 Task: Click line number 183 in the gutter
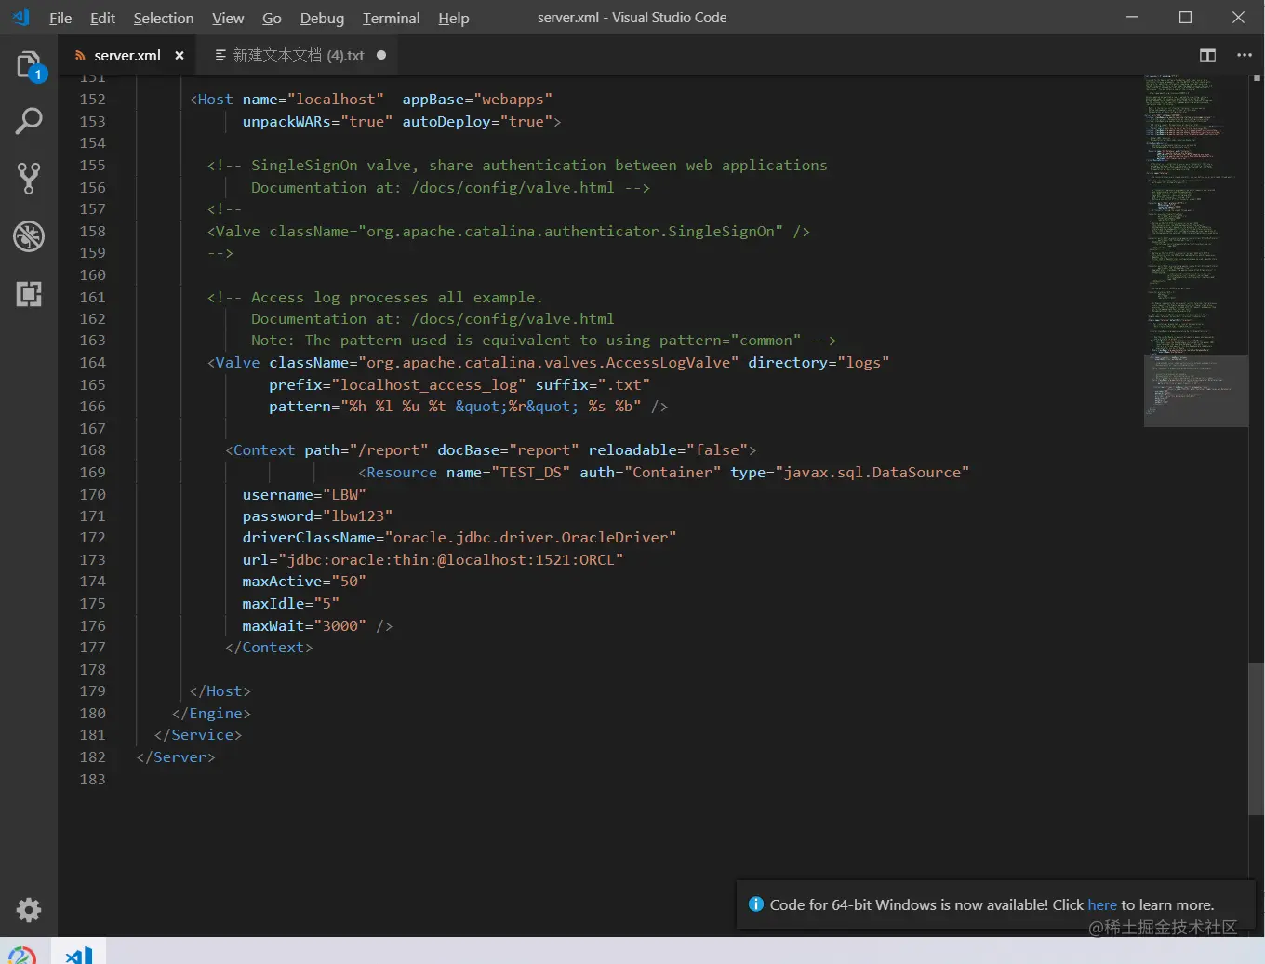(x=92, y=780)
